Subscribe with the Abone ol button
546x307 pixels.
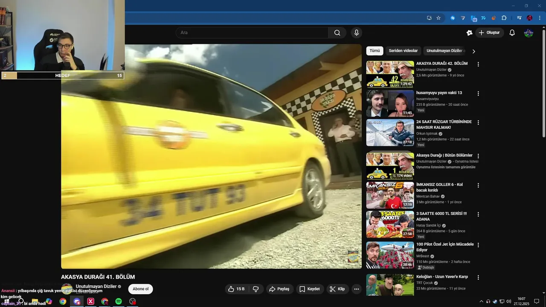(x=140, y=289)
